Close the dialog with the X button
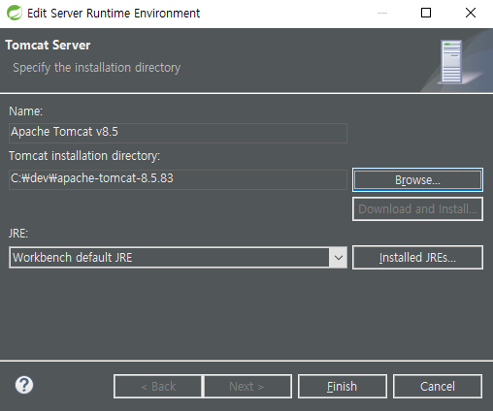 [471, 13]
